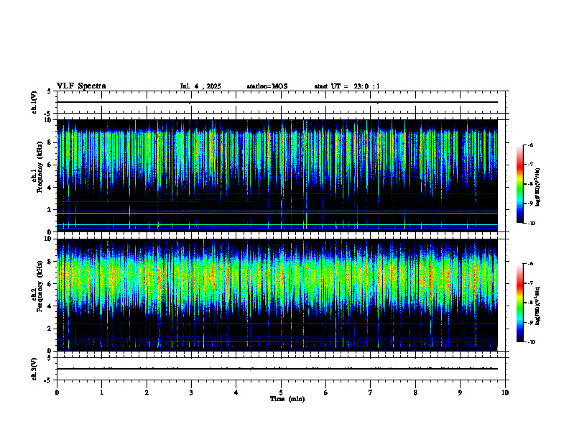The height and width of the screenshot is (440, 569).
Task: Click the "VLF Spectra" title text
Action: coord(81,86)
